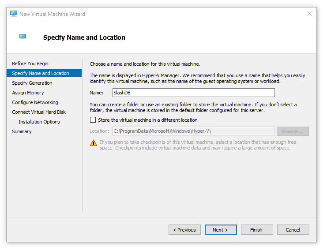
Task: Open the Connect Virtual Hard Disk step
Action: (39, 112)
